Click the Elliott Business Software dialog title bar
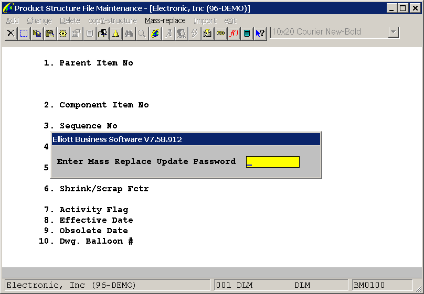The image size is (424, 294). coord(186,139)
